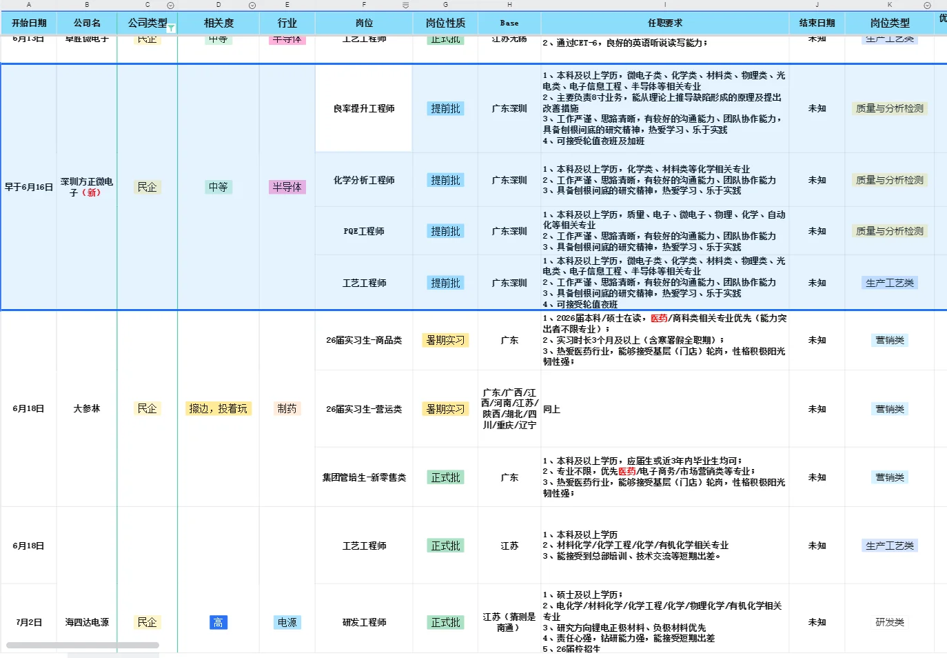The height and width of the screenshot is (658, 947).
Task: Click the 研发类 position type tag
Action: point(890,622)
